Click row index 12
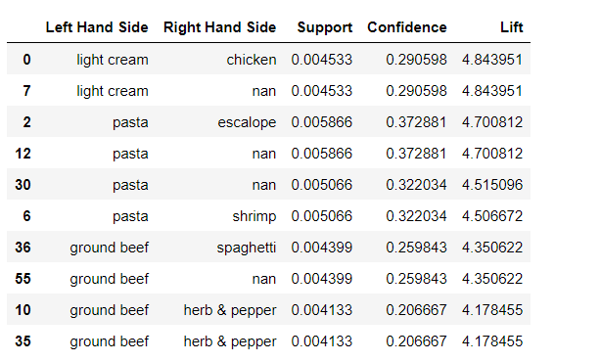Image resolution: width=601 pixels, height=362 pixels. [x=23, y=154]
